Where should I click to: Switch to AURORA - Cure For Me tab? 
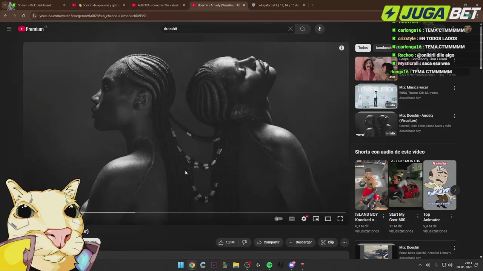[158, 5]
